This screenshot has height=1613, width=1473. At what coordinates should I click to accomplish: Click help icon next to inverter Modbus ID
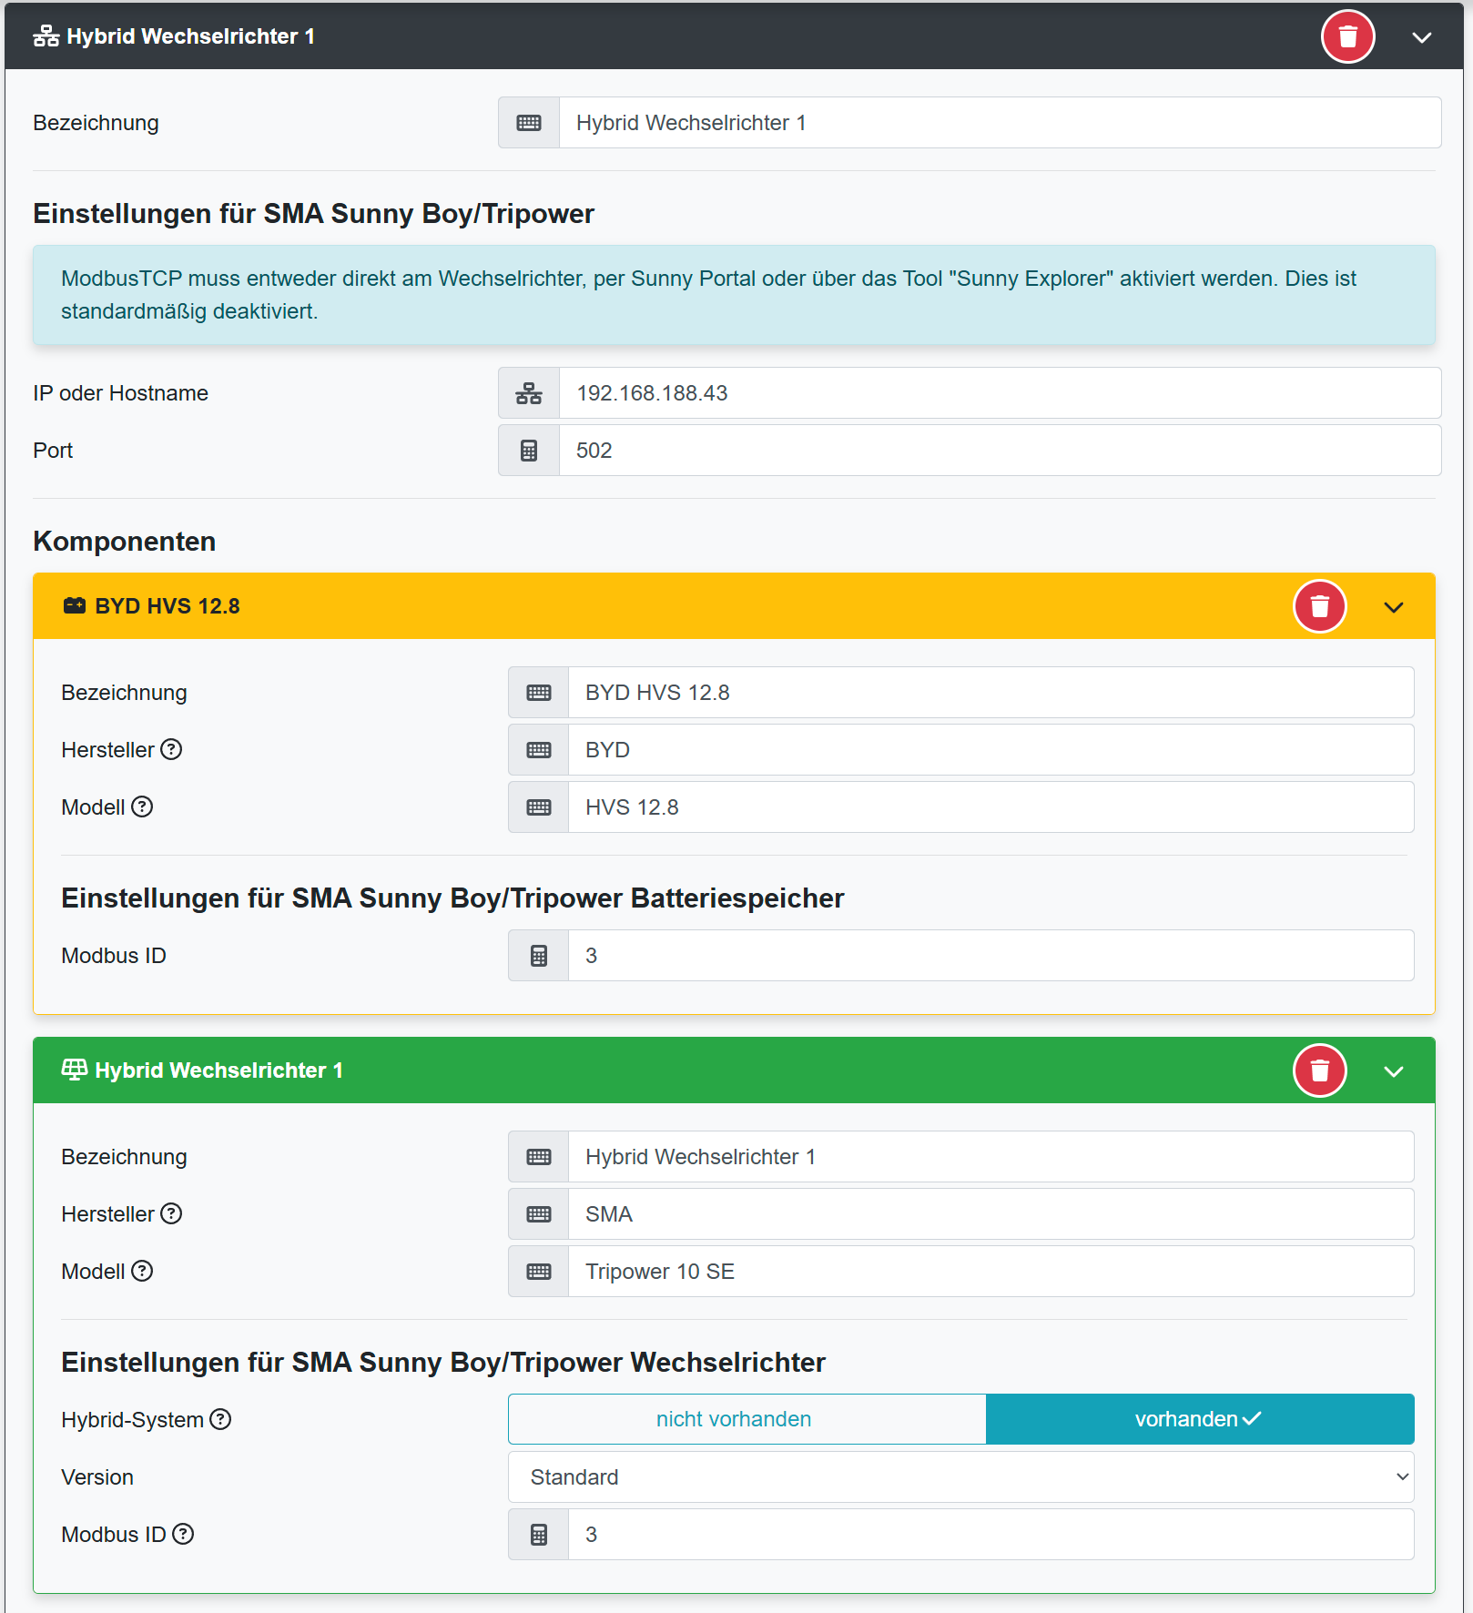click(x=183, y=1534)
